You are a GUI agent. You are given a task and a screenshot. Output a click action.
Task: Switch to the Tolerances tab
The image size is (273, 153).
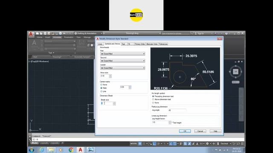point(163,44)
